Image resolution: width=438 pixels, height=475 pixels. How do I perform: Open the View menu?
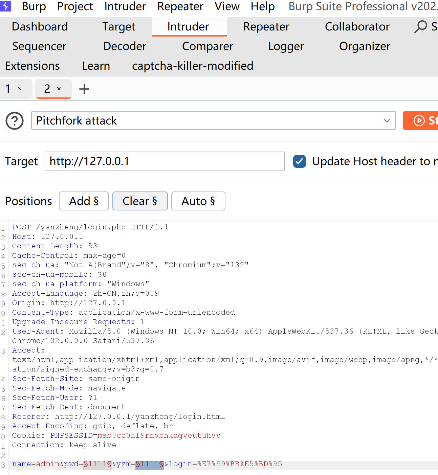pos(227,6)
